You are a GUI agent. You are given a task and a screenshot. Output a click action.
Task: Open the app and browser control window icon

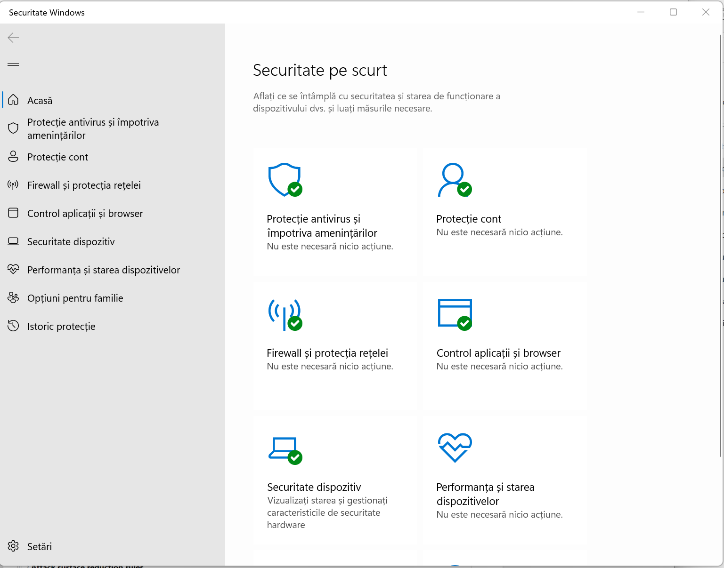click(455, 314)
